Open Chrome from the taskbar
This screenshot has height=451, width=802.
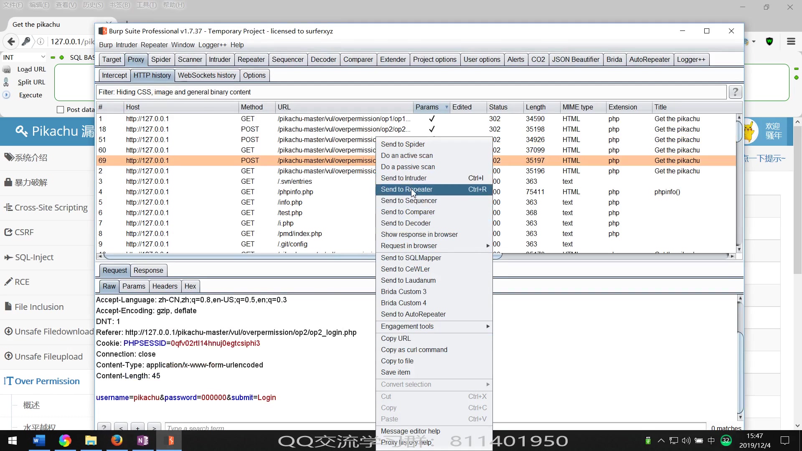pos(65,441)
